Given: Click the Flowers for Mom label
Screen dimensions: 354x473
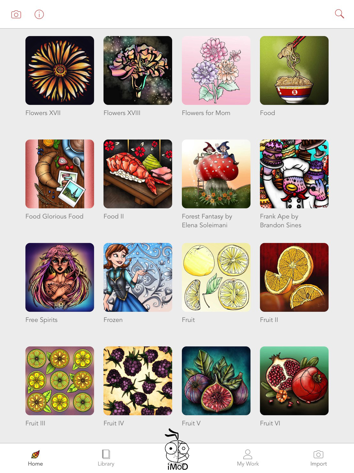Looking at the screenshot, I should coord(206,113).
